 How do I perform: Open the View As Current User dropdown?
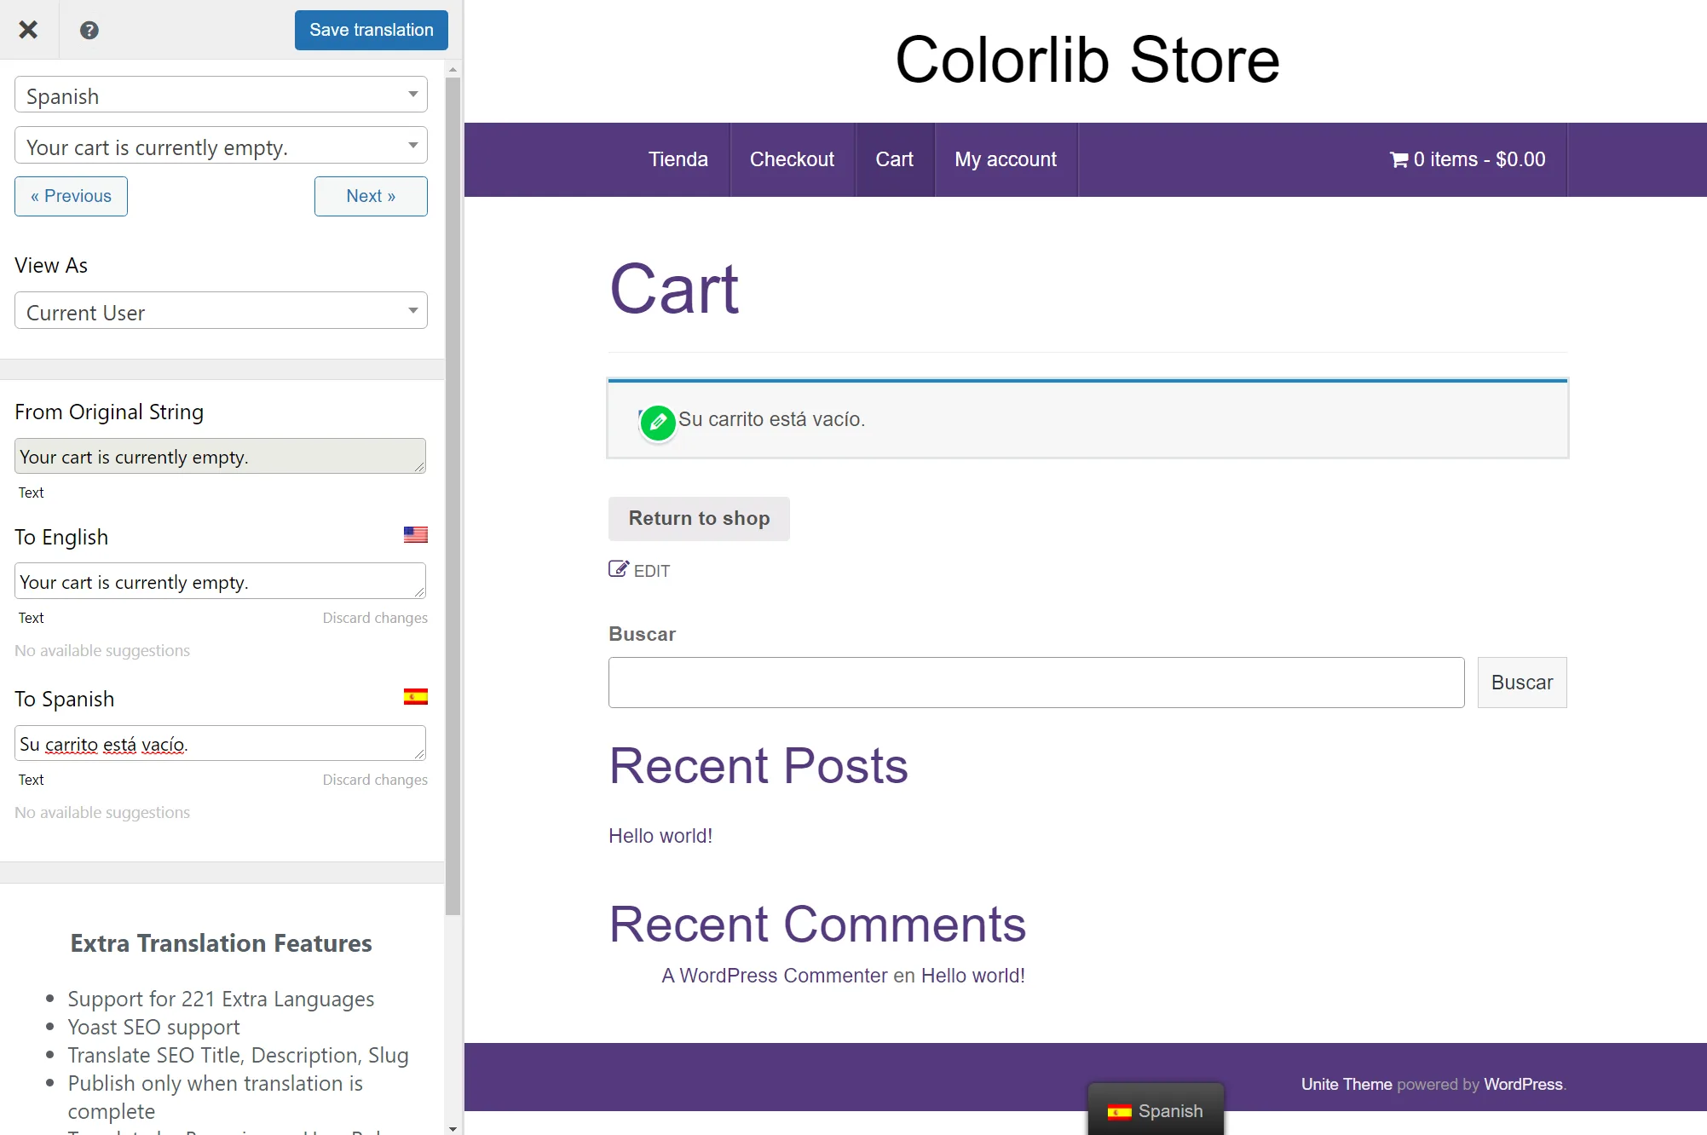(x=221, y=311)
